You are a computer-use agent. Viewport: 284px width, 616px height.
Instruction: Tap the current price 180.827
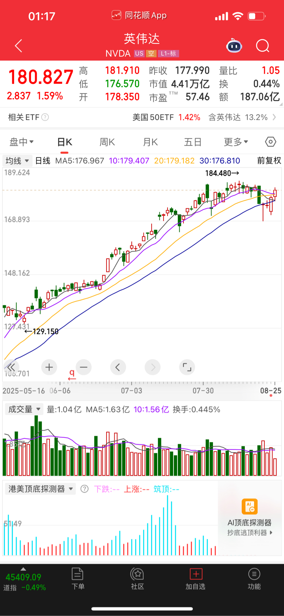(41, 77)
